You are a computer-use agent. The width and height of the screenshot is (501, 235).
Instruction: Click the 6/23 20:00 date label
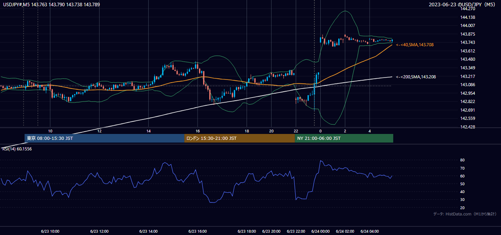[x=271, y=231]
